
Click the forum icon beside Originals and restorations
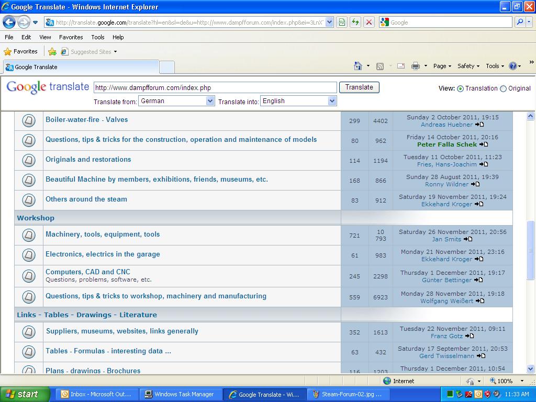(x=29, y=160)
